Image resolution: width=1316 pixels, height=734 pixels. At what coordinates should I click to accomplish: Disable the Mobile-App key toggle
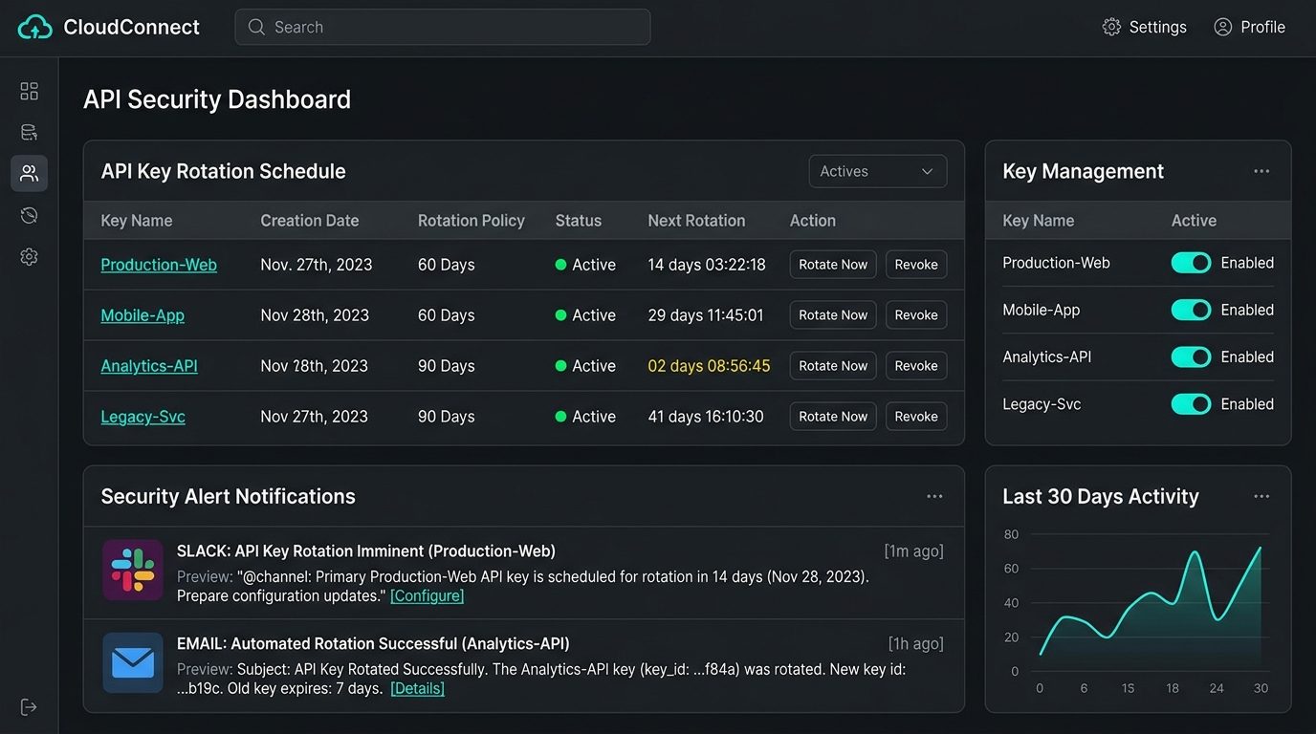coord(1191,310)
